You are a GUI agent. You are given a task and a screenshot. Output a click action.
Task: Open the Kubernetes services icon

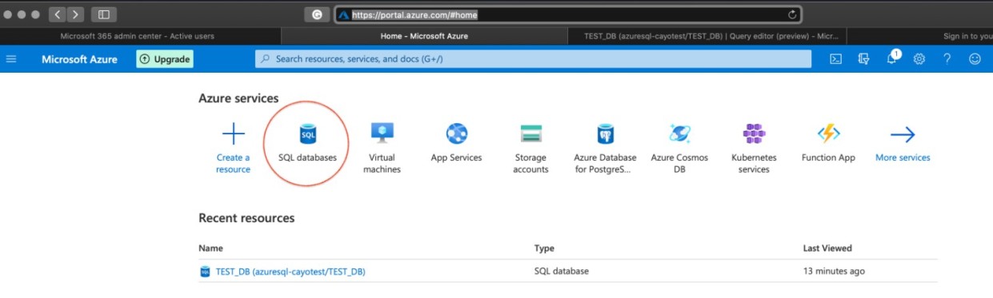pos(754,133)
